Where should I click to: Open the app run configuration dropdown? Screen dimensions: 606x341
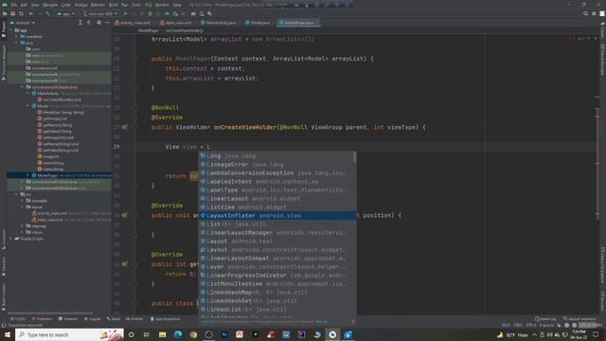click(x=65, y=13)
